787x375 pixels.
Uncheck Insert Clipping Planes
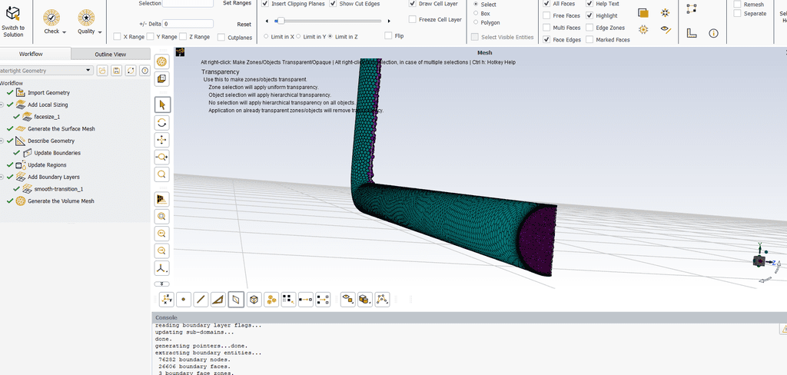click(266, 4)
